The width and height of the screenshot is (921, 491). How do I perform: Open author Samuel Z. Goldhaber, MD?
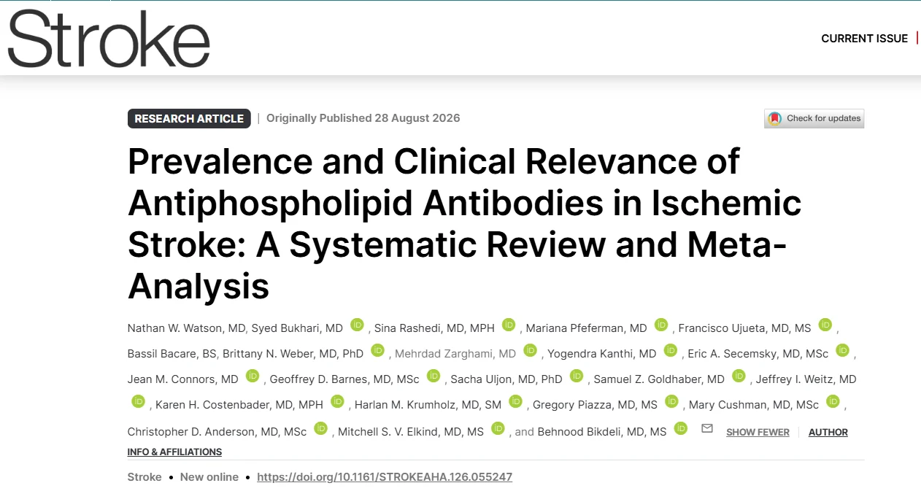[x=659, y=379]
